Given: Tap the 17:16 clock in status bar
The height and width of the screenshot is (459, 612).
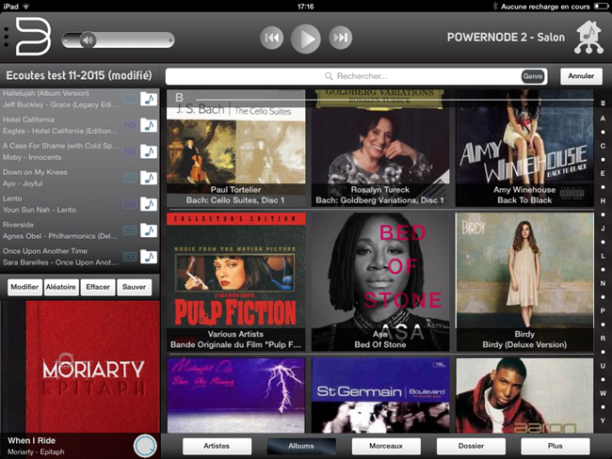Looking at the screenshot, I should pyautogui.click(x=305, y=7).
